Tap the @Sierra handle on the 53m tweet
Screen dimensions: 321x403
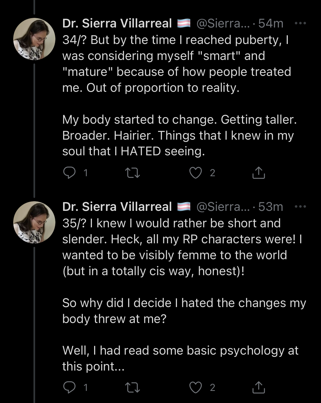pos(223,207)
